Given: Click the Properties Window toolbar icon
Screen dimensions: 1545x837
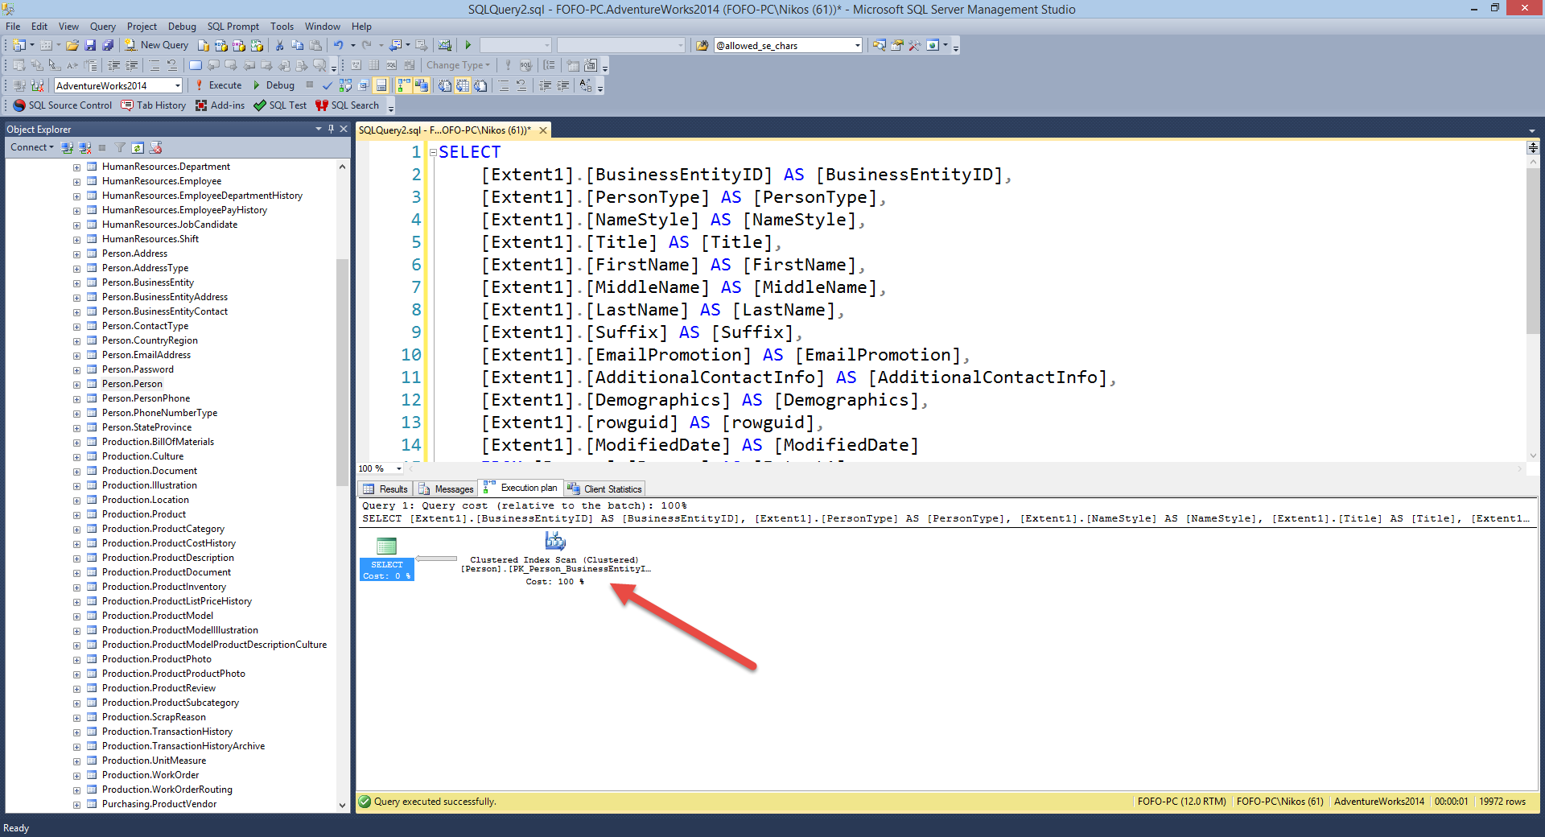Looking at the screenshot, I should coord(897,45).
